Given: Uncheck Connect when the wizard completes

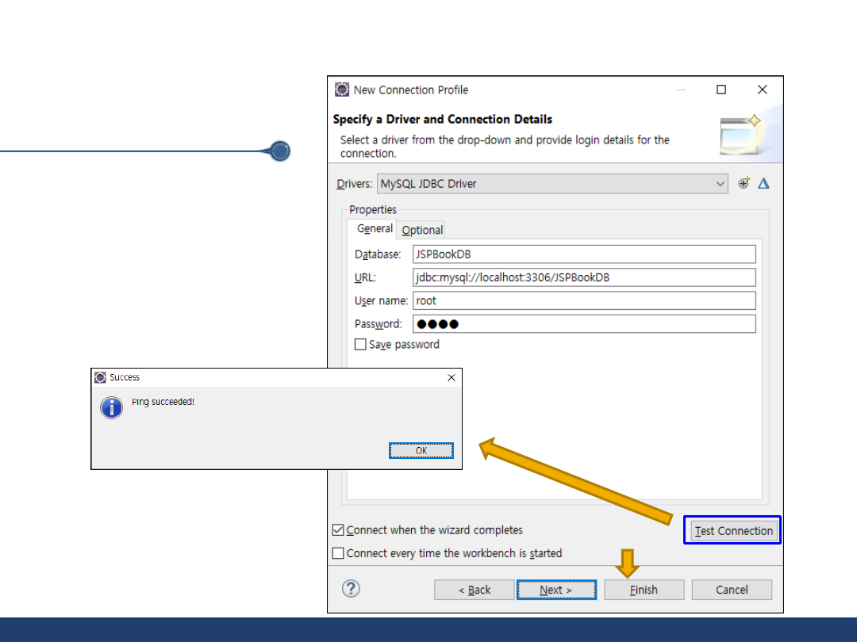Looking at the screenshot, I should [x=339, y=530].
